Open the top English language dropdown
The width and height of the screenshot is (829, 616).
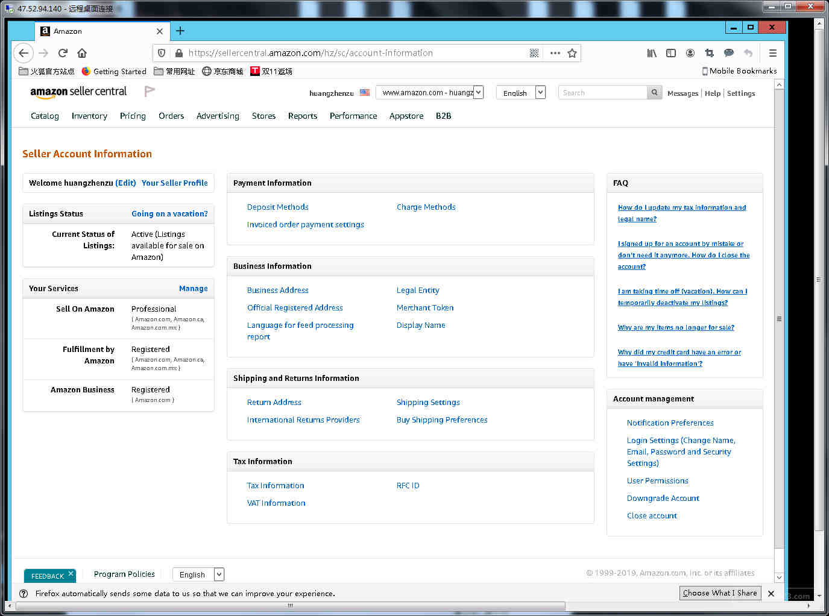click(x=521, y=92)
